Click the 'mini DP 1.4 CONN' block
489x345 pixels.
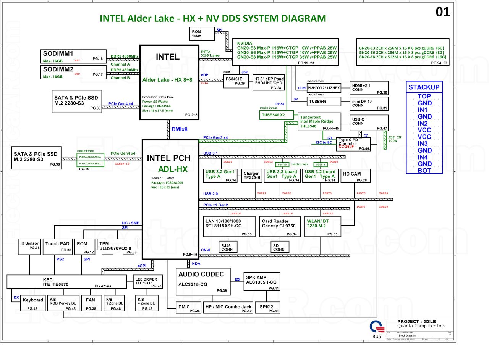(x=369, y=104)
